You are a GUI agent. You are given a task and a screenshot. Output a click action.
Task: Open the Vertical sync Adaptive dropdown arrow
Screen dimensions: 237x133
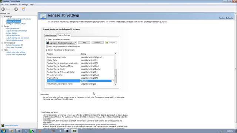[x=113, y=81]
